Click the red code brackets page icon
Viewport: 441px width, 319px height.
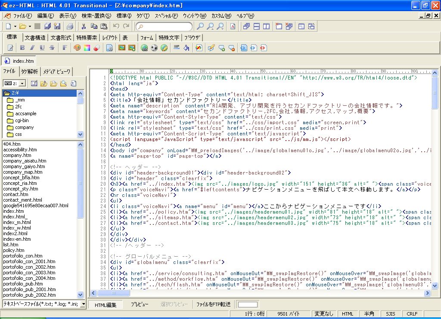263,48
